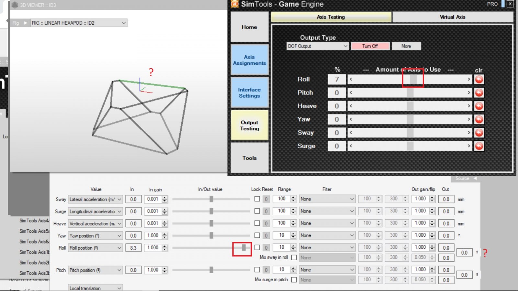Enable the Lock checkbox for Roll

257,247
